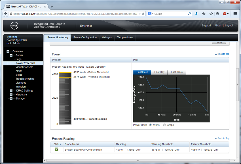Open Alerts in the server tree
241x164 pixels.
click(x=19, y=71)
